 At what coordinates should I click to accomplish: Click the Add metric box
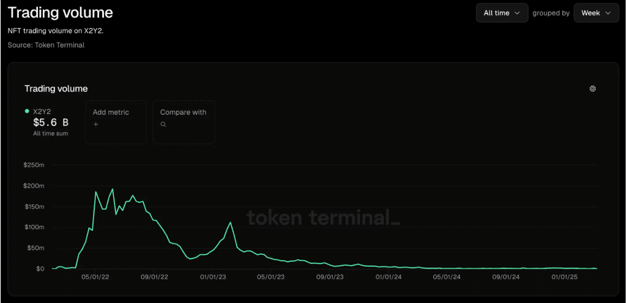click(x=116, y=122)
